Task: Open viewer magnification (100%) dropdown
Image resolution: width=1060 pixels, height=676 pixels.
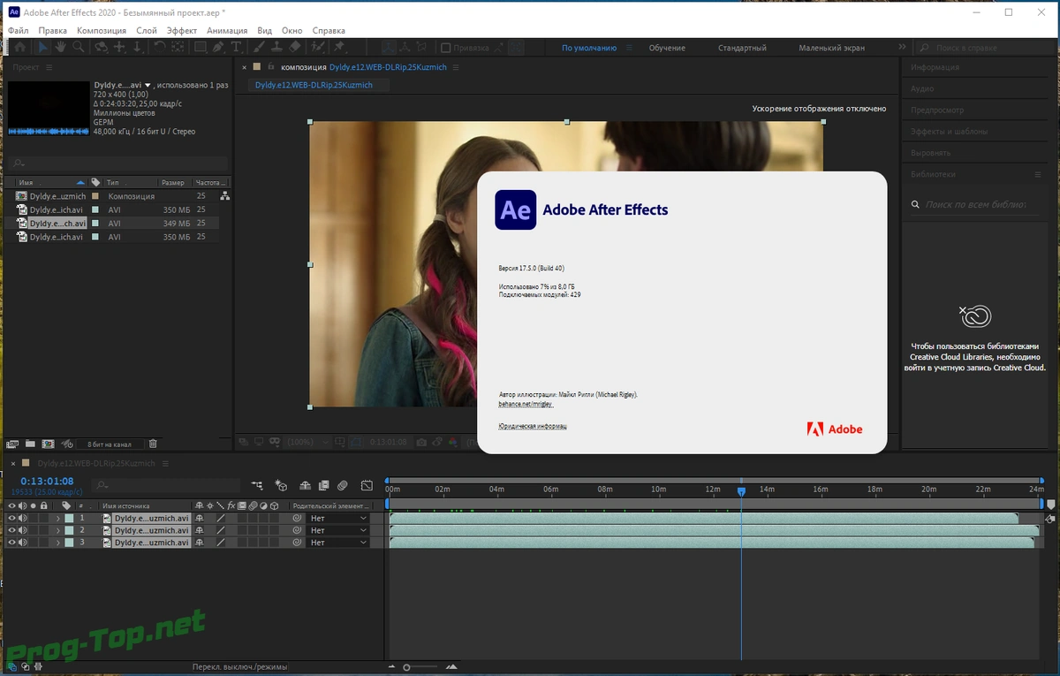Action: click(x=307, y=442)
